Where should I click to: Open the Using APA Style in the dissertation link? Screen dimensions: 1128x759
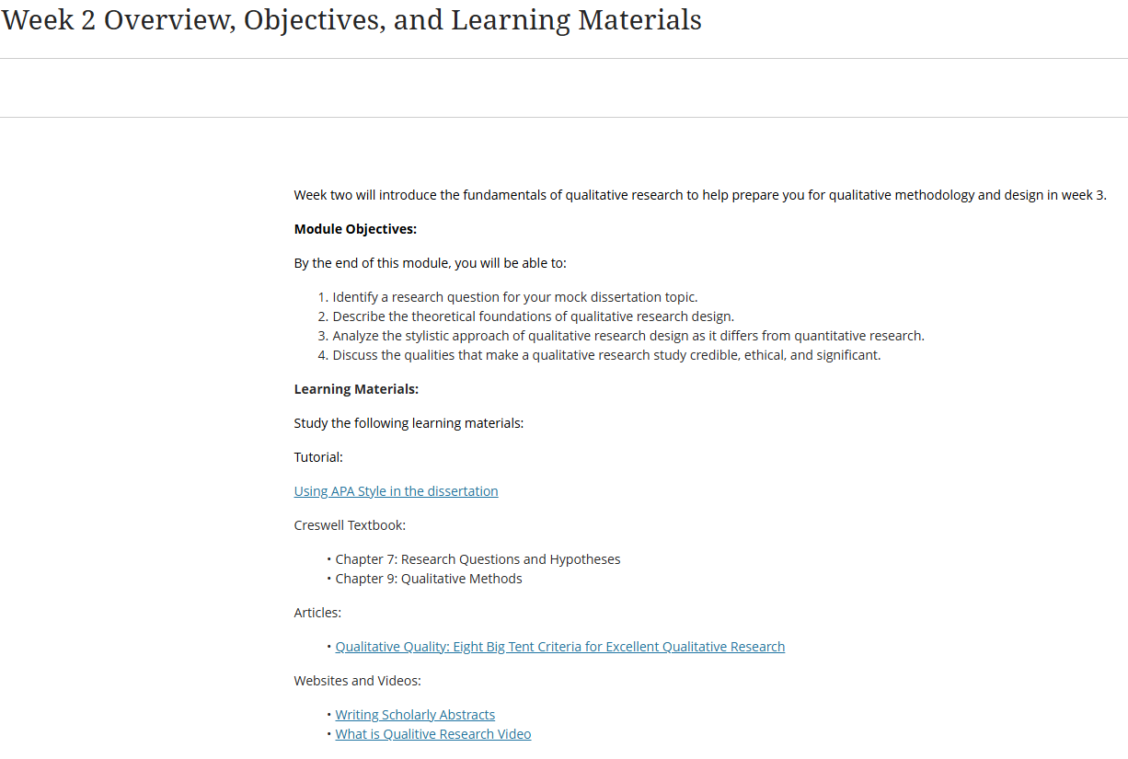tap(396, 491)
